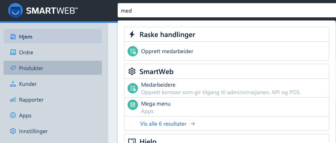Click the Medarbeidere green icon
The width and height of the screenshot is (336, 143).
133,88
